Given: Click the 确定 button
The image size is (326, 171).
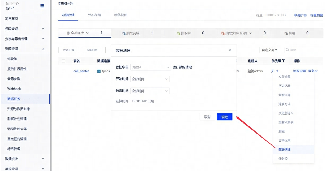Looking at the screenshot, I should pyautogui.click(x=224, y=117).
